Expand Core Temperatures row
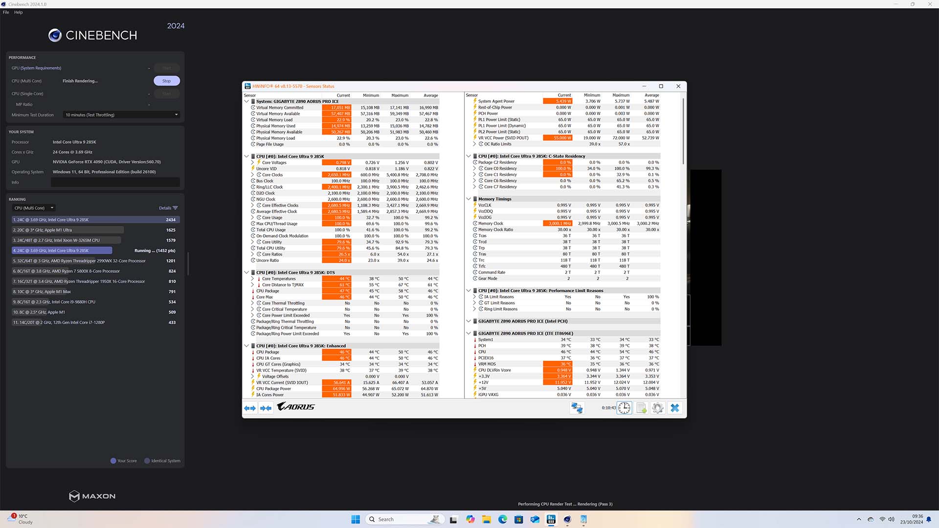 point(253,279)
